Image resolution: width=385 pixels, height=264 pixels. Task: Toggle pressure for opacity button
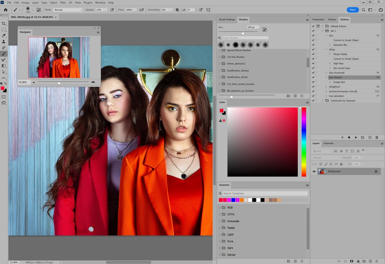112,10
